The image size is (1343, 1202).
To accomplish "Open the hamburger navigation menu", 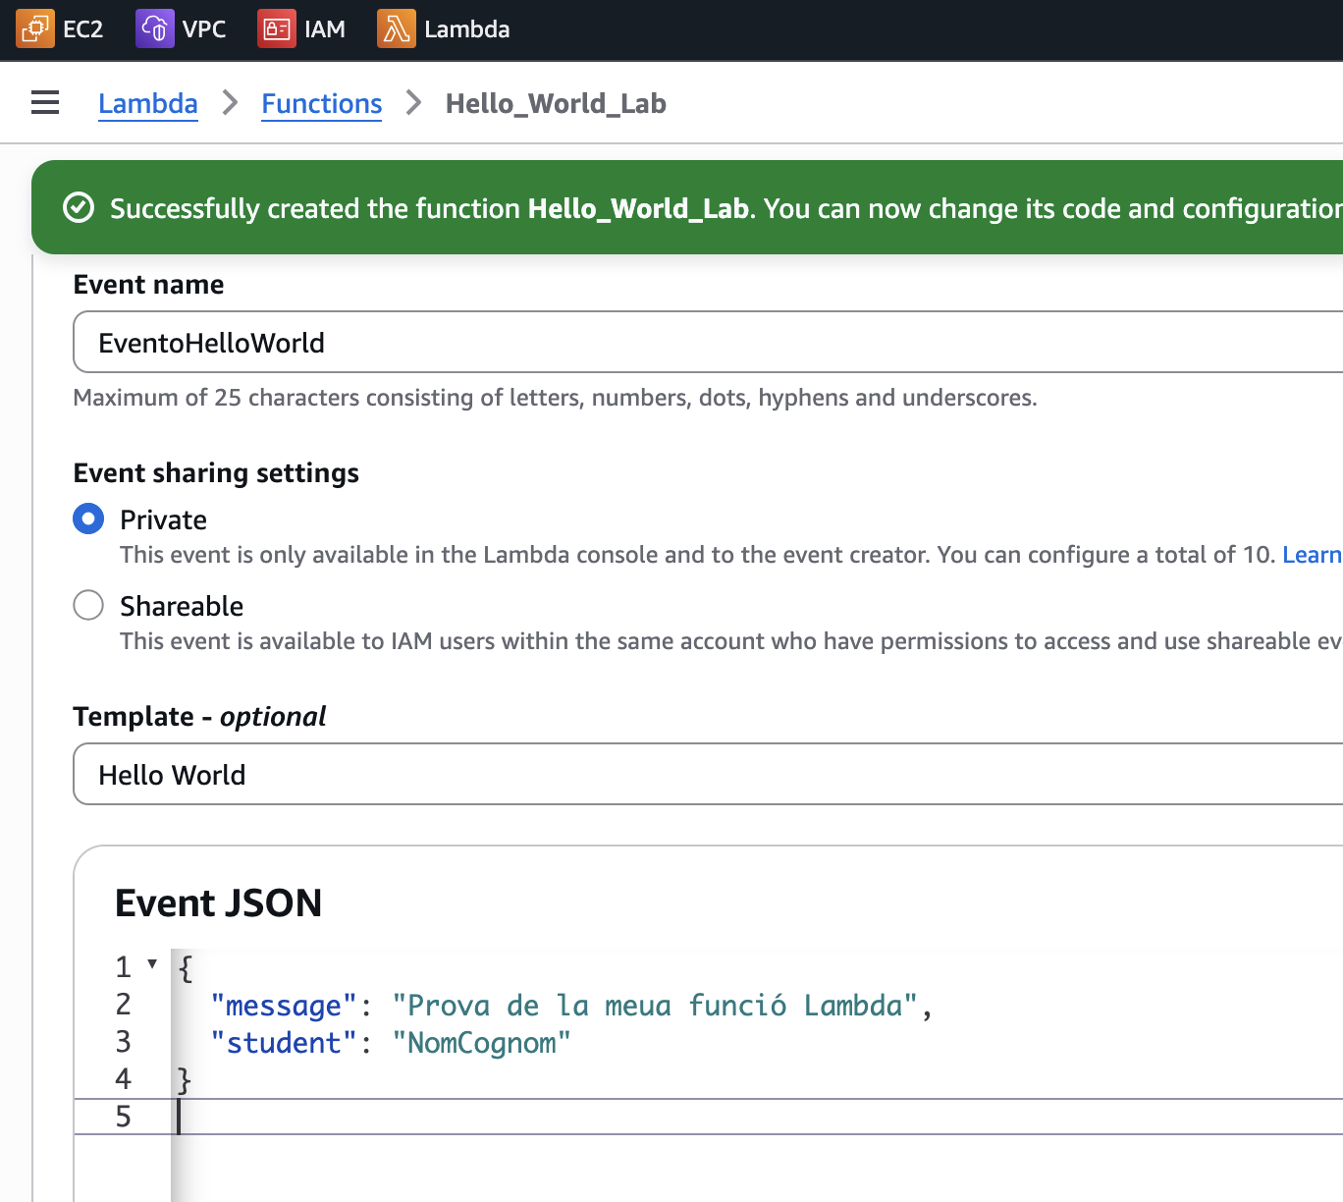I will (x=45, y=103).
